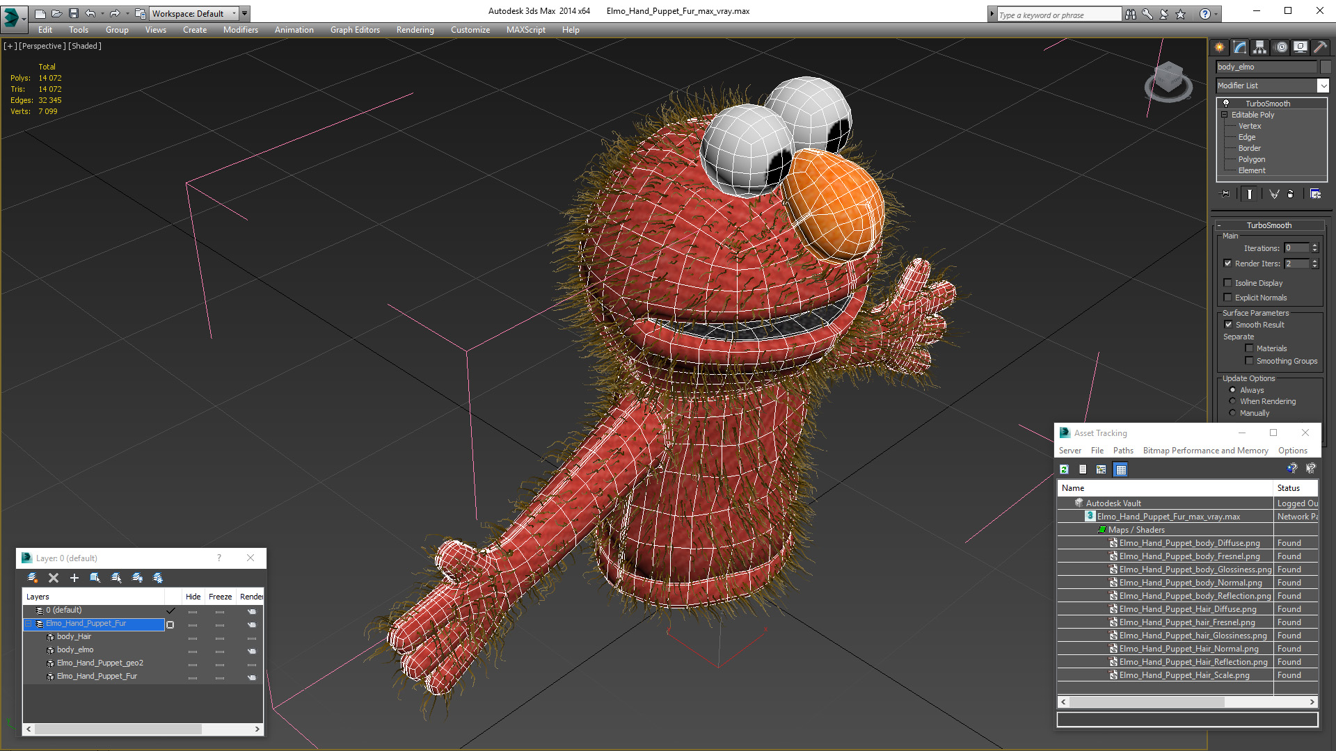1336x751 pixels.
Task: Enable the Isoline Display checkbox
Action: click(x=1227, y=283)
